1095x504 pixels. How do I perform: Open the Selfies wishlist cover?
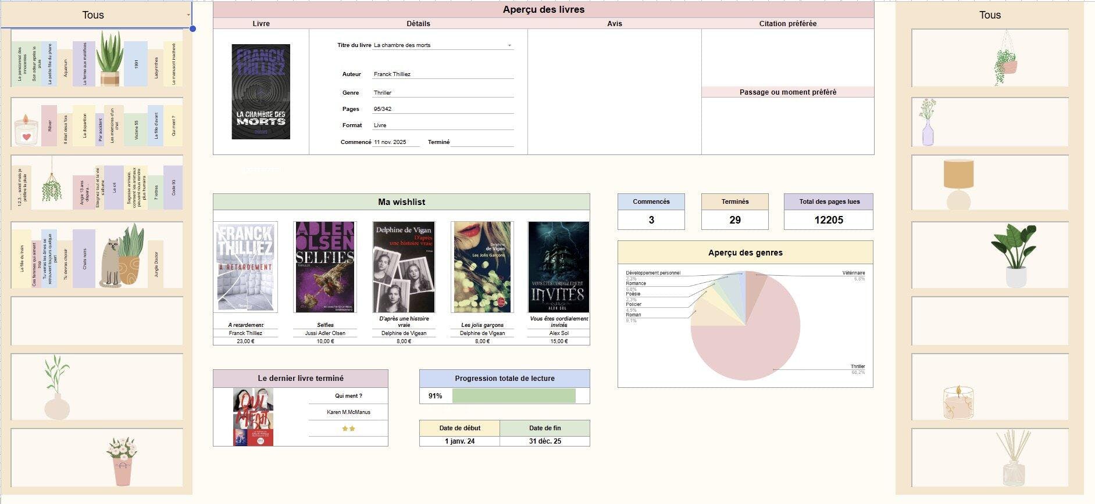click(x=325, y=267)
